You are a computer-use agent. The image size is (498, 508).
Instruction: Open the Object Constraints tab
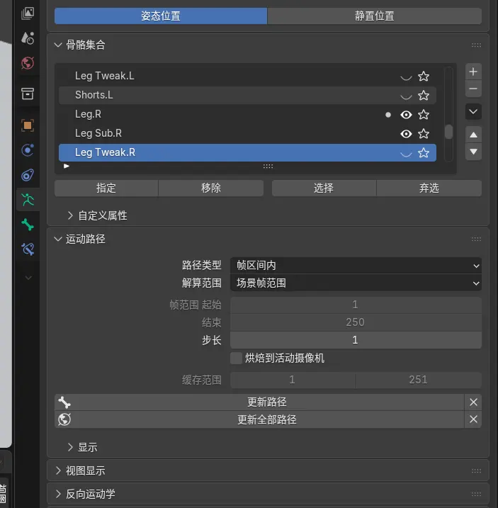pyautogui.click(x=28, y=175)
